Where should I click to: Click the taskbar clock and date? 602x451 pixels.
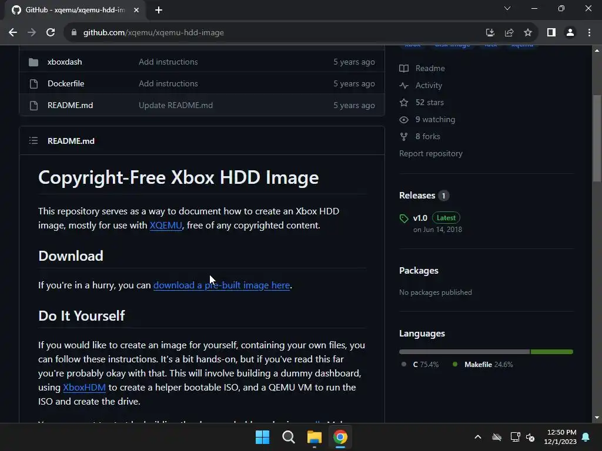tap(560, 437)
